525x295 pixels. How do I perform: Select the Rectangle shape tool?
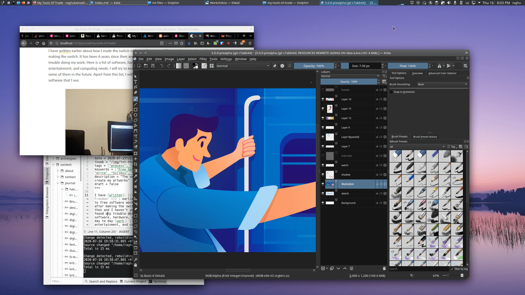point(136,110)
